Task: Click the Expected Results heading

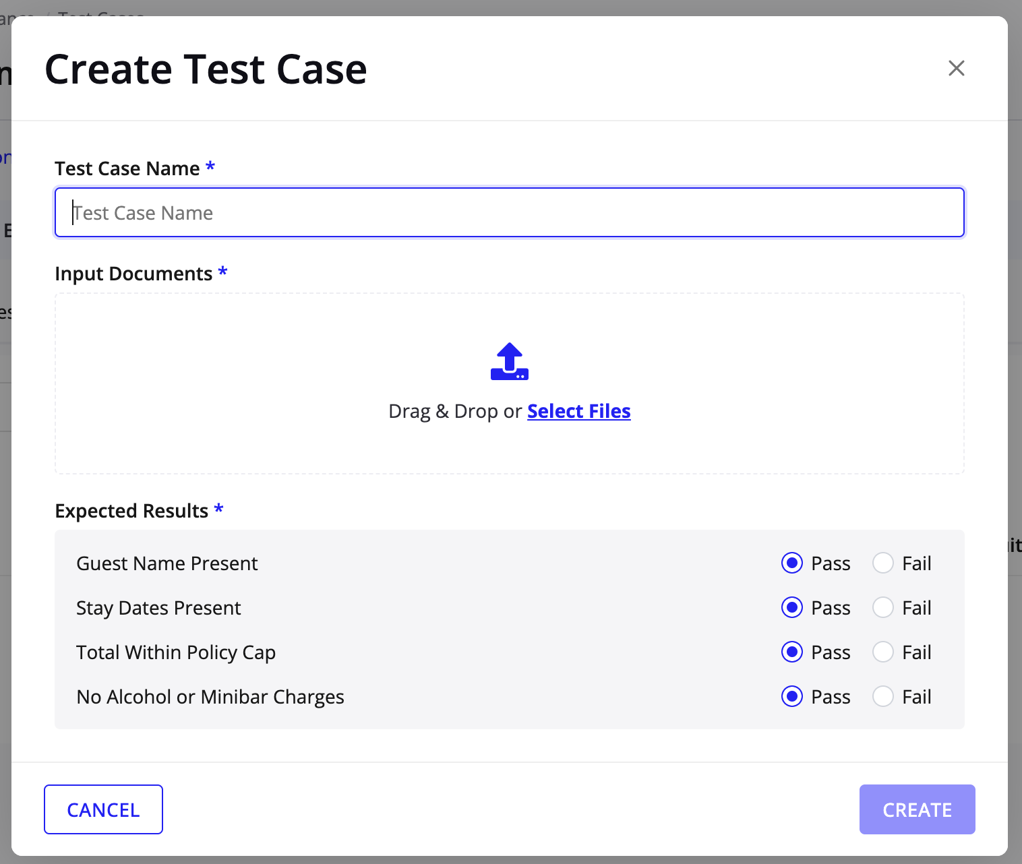Action: click(x=131, y=511)
